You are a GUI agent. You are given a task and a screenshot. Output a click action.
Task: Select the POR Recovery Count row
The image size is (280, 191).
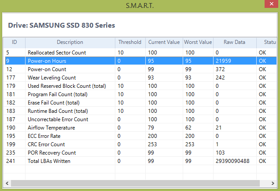(x=140, y=153)
